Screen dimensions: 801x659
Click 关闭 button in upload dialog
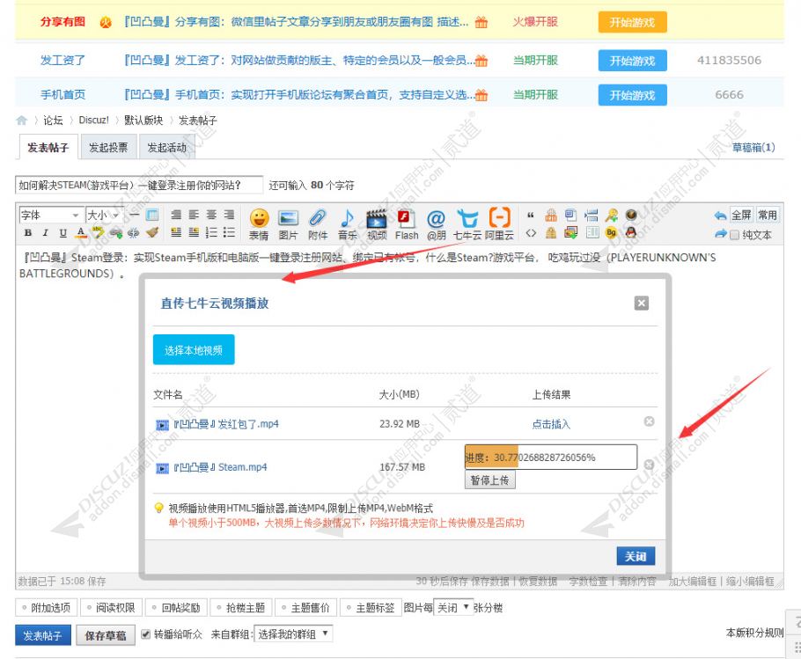coord(636,556)
